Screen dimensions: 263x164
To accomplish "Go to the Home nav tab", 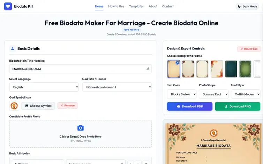I will click(99, 6).
